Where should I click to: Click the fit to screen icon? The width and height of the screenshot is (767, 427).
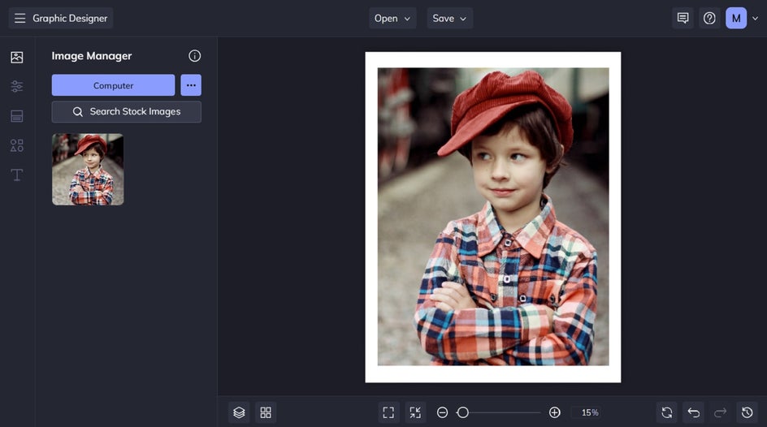(x=388, y=412)
